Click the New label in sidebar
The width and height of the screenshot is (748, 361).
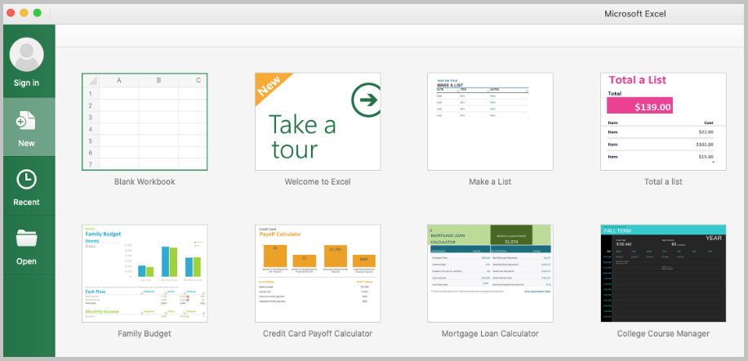coord(26,143)
